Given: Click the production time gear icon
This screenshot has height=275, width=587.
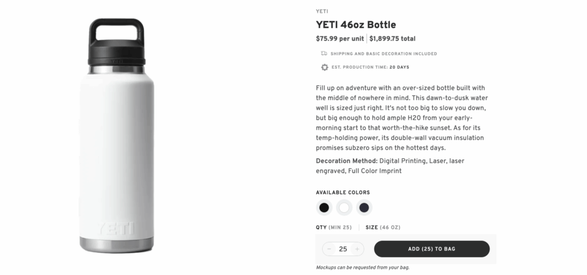Looking at the screenshot, I should (324, 67).
